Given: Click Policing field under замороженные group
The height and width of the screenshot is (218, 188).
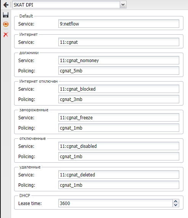Looking at the screenshot, I should 119,128.
